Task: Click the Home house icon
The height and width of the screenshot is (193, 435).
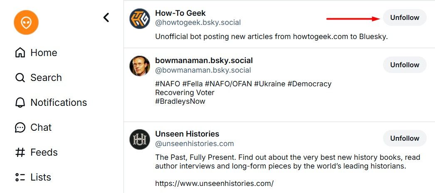Action: pyautogui.click(x=20, y=53)
